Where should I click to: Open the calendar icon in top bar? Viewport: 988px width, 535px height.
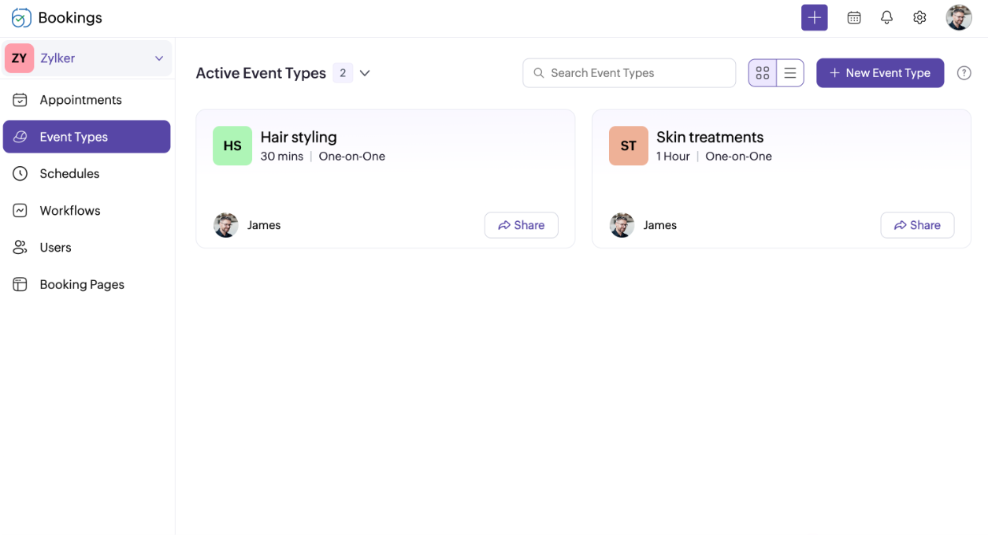tap(854, 17)
